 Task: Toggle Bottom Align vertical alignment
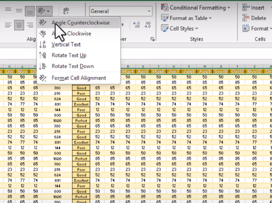click(30, 10)
